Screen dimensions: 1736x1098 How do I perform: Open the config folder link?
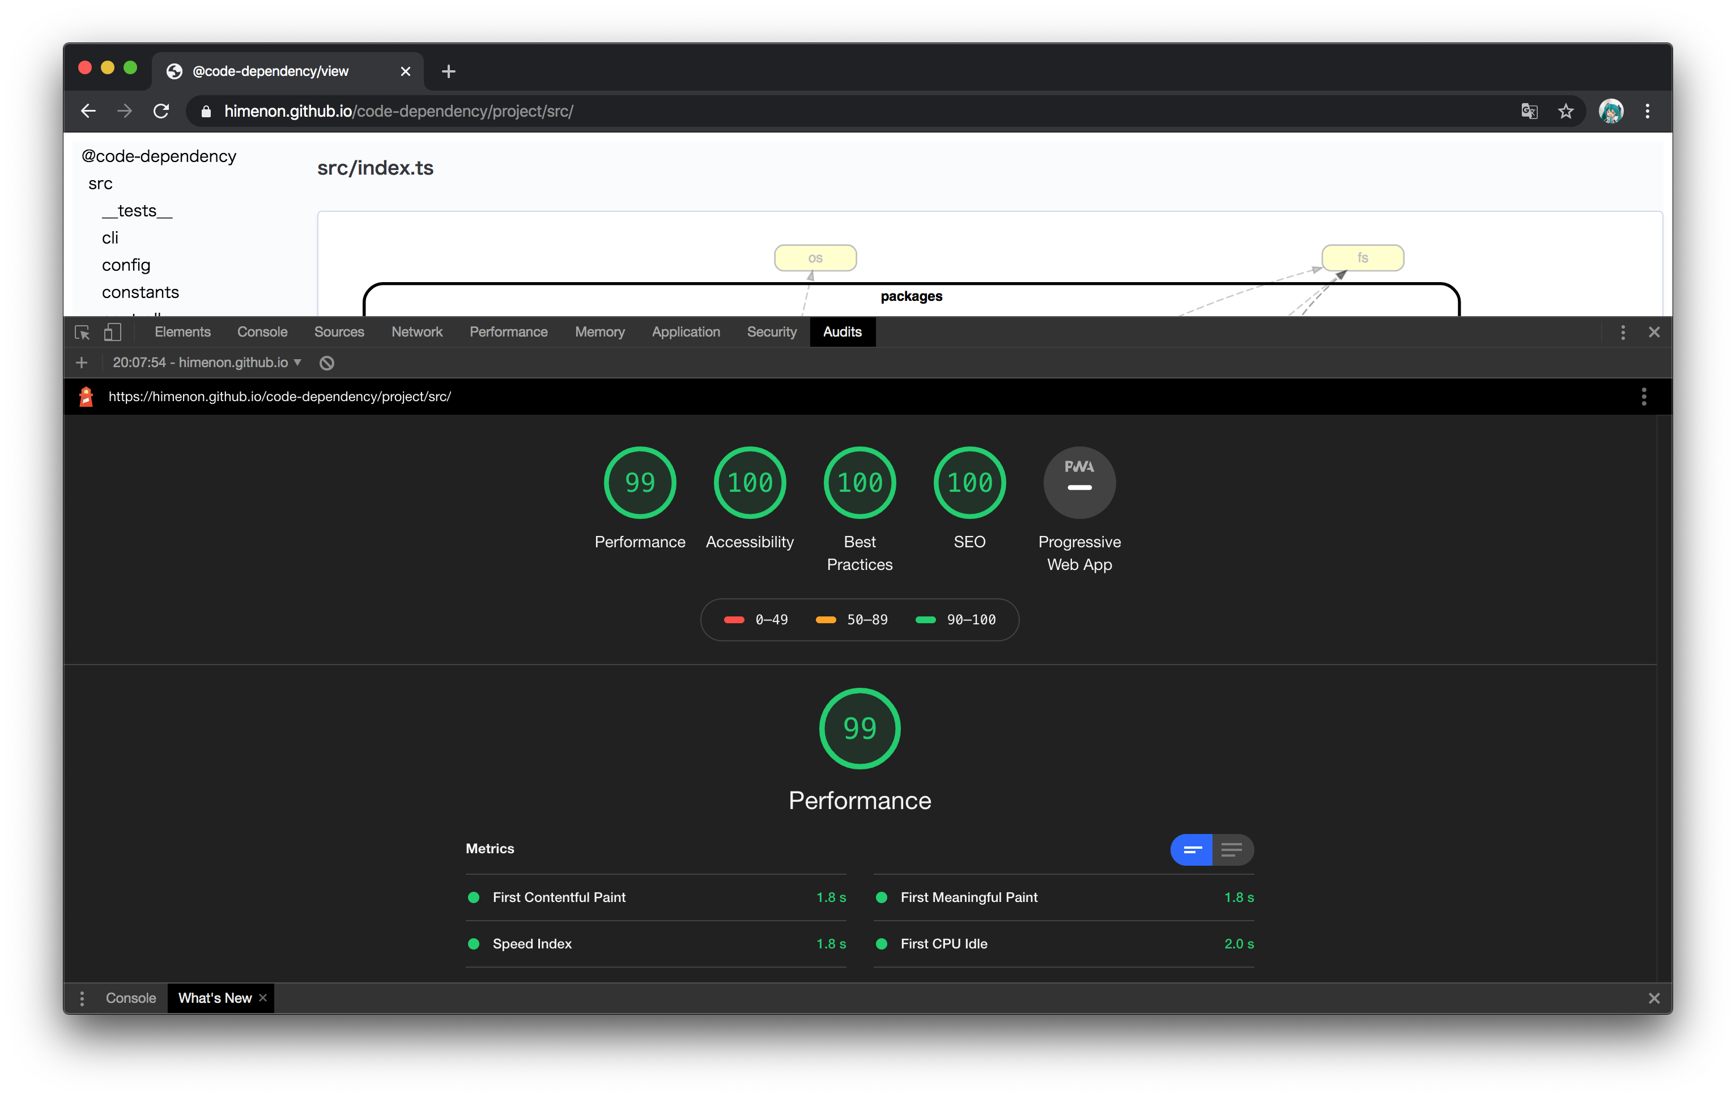point(126,265)
